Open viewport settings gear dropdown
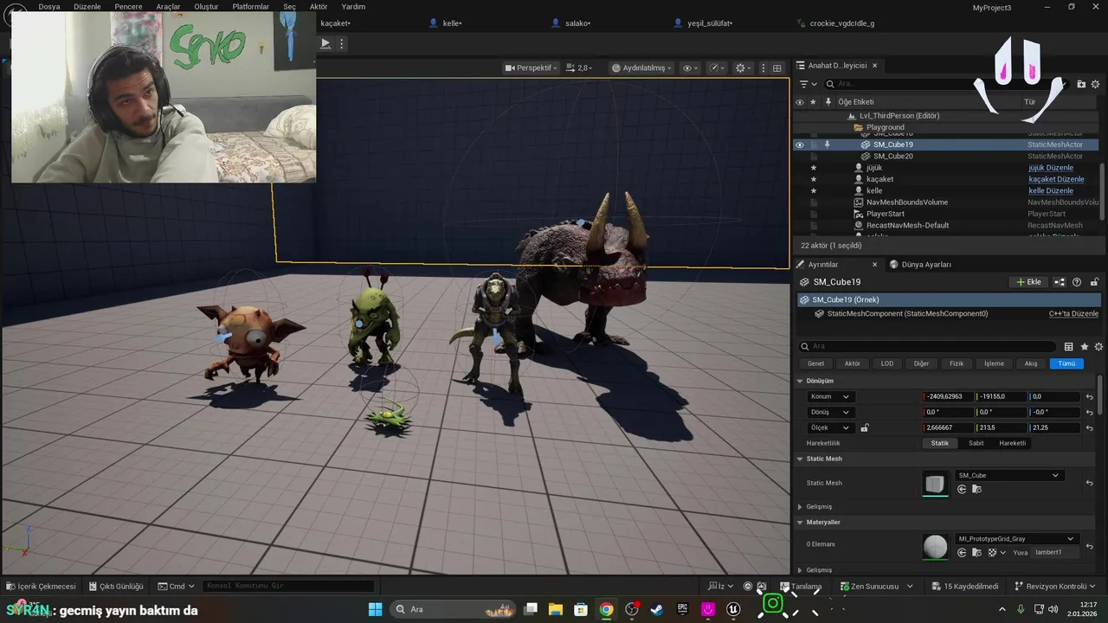The image size is (1108, 623). [744, 67]
